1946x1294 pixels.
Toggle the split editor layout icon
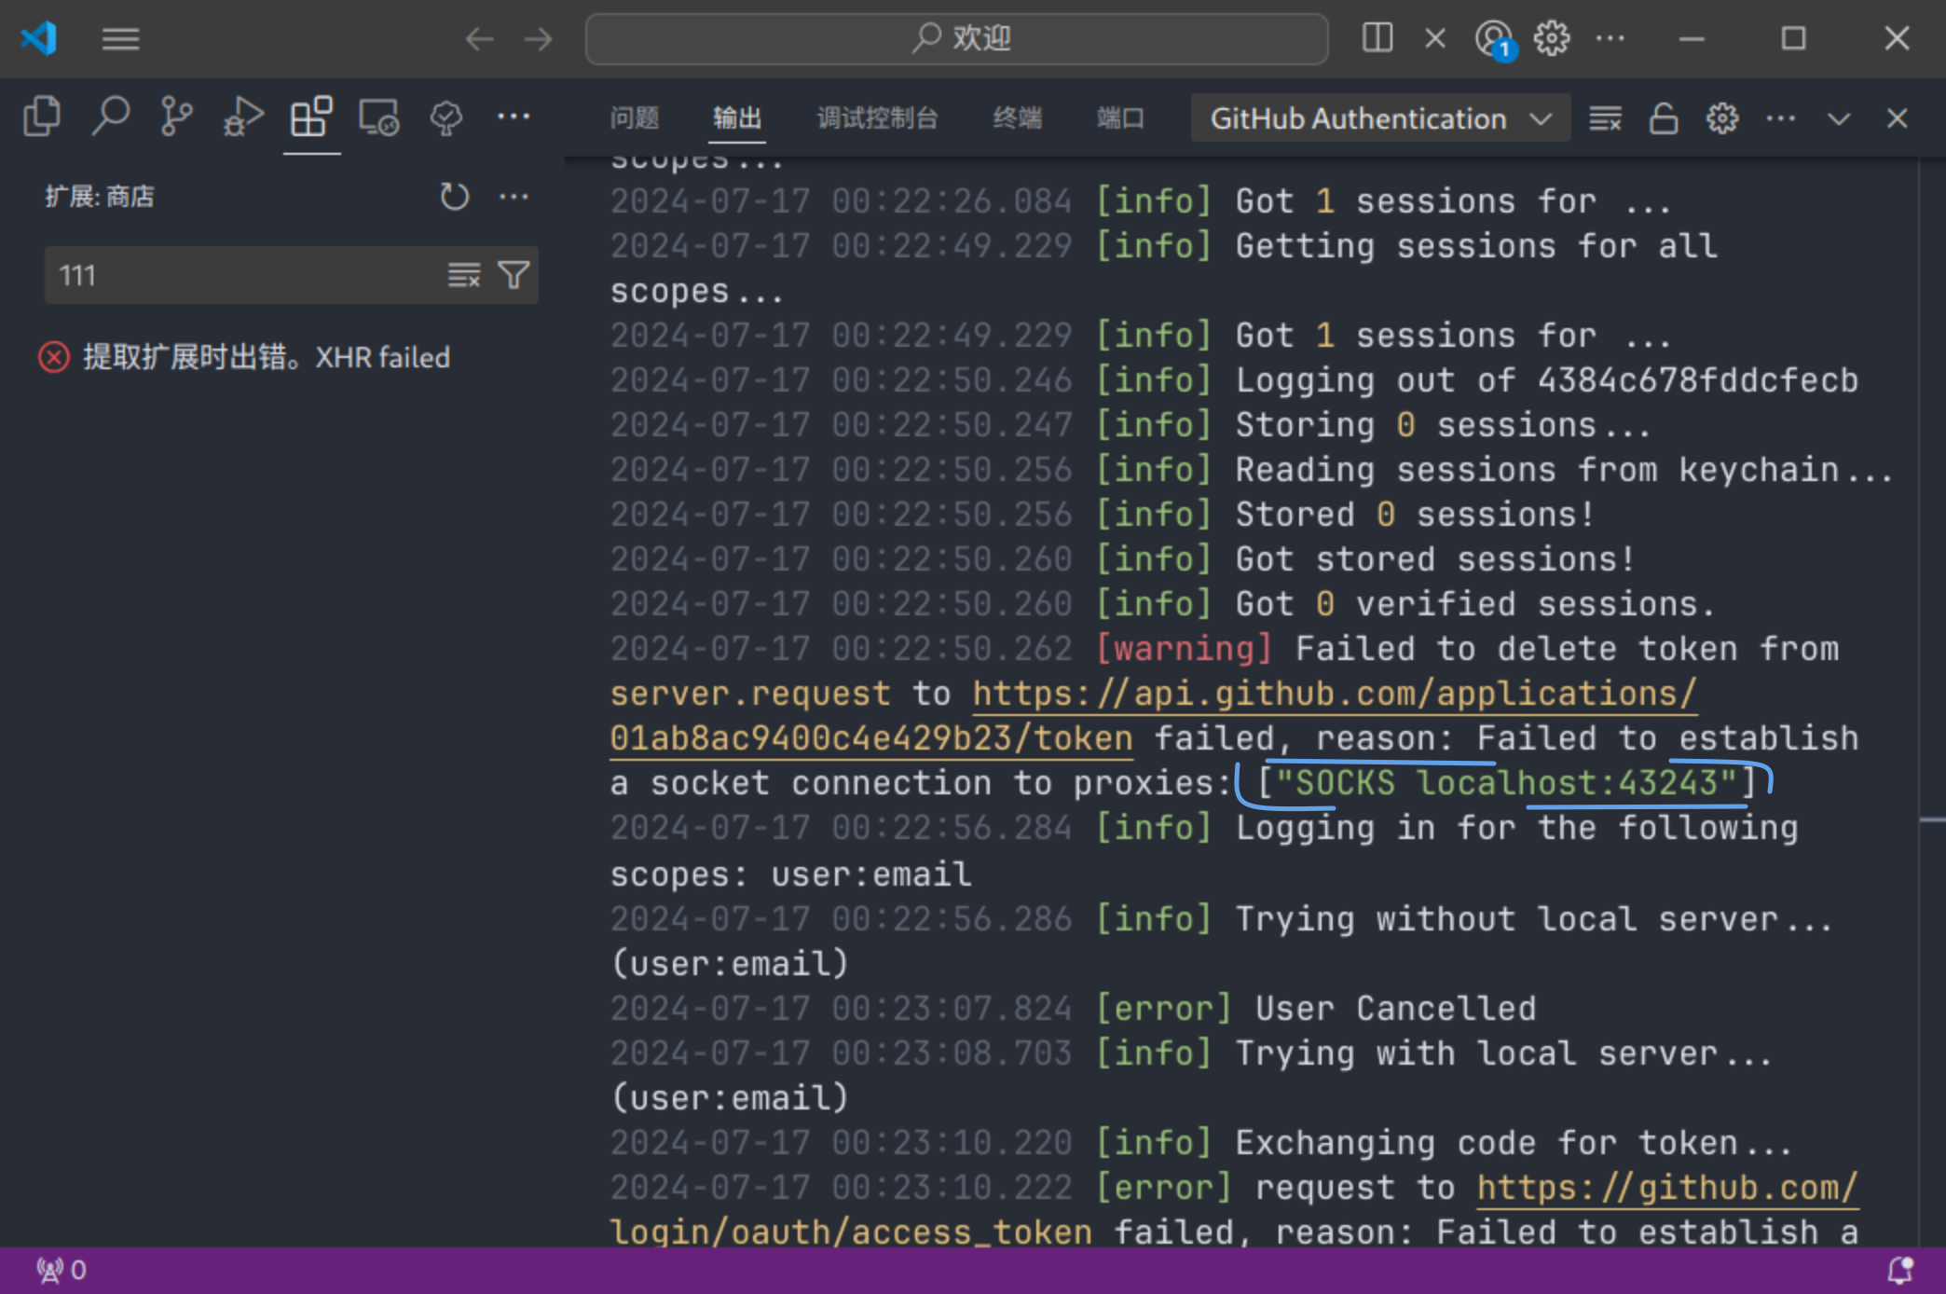click(1377, 38)
